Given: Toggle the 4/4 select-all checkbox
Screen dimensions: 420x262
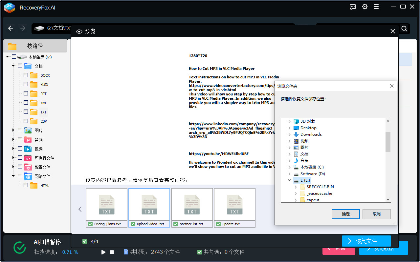Looking at the screenshot, I should click(x=85, y=241).
